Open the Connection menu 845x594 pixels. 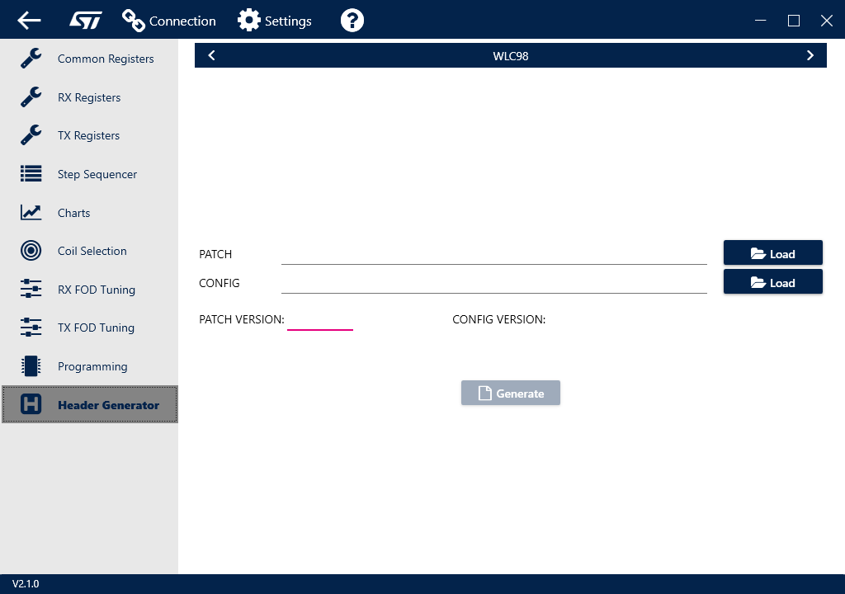(168, 20)
